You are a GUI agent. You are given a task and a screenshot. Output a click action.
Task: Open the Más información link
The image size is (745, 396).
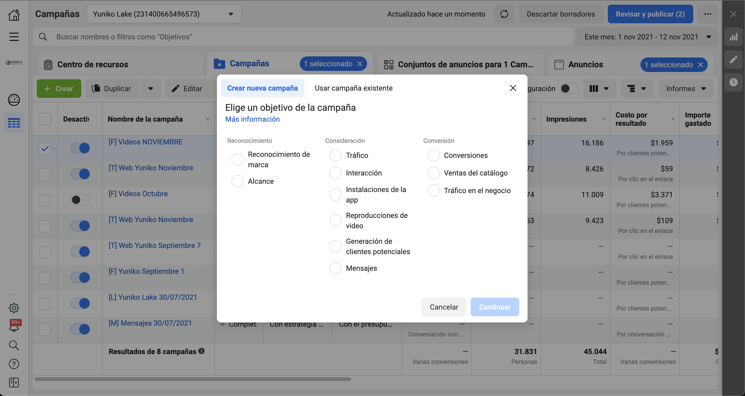pyautogui.click(x=252, y=119)
